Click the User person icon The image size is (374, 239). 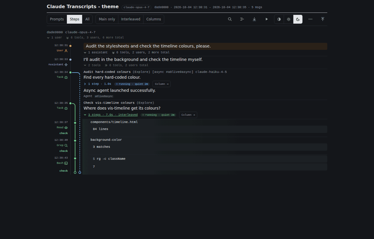pos(66,50)
